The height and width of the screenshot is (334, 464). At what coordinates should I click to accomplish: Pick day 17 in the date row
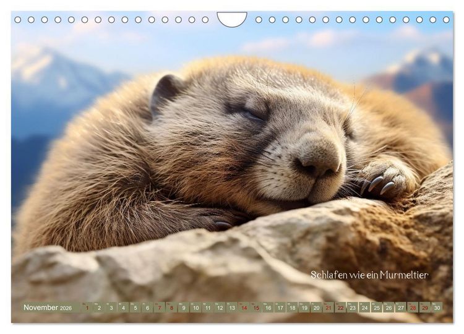(280, 307)
